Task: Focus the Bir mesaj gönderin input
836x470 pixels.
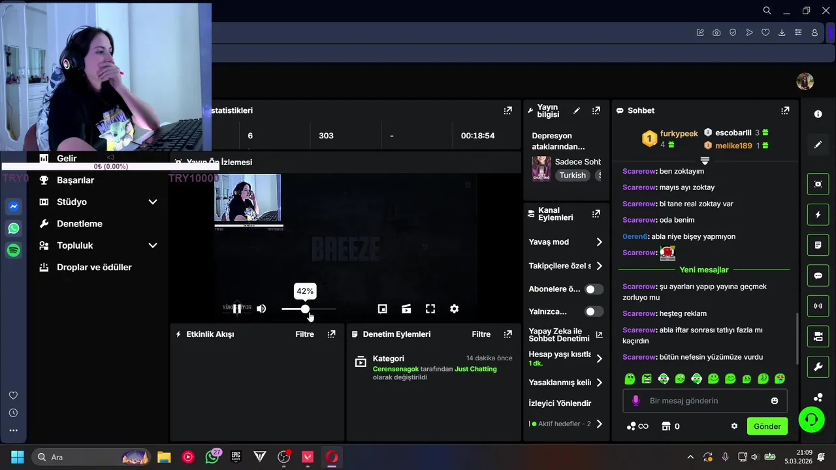Action: point(705,401)
